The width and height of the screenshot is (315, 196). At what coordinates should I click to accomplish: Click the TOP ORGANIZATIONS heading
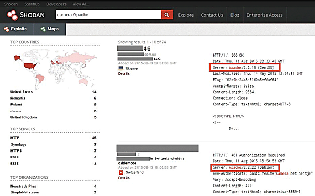pos(29,177)
